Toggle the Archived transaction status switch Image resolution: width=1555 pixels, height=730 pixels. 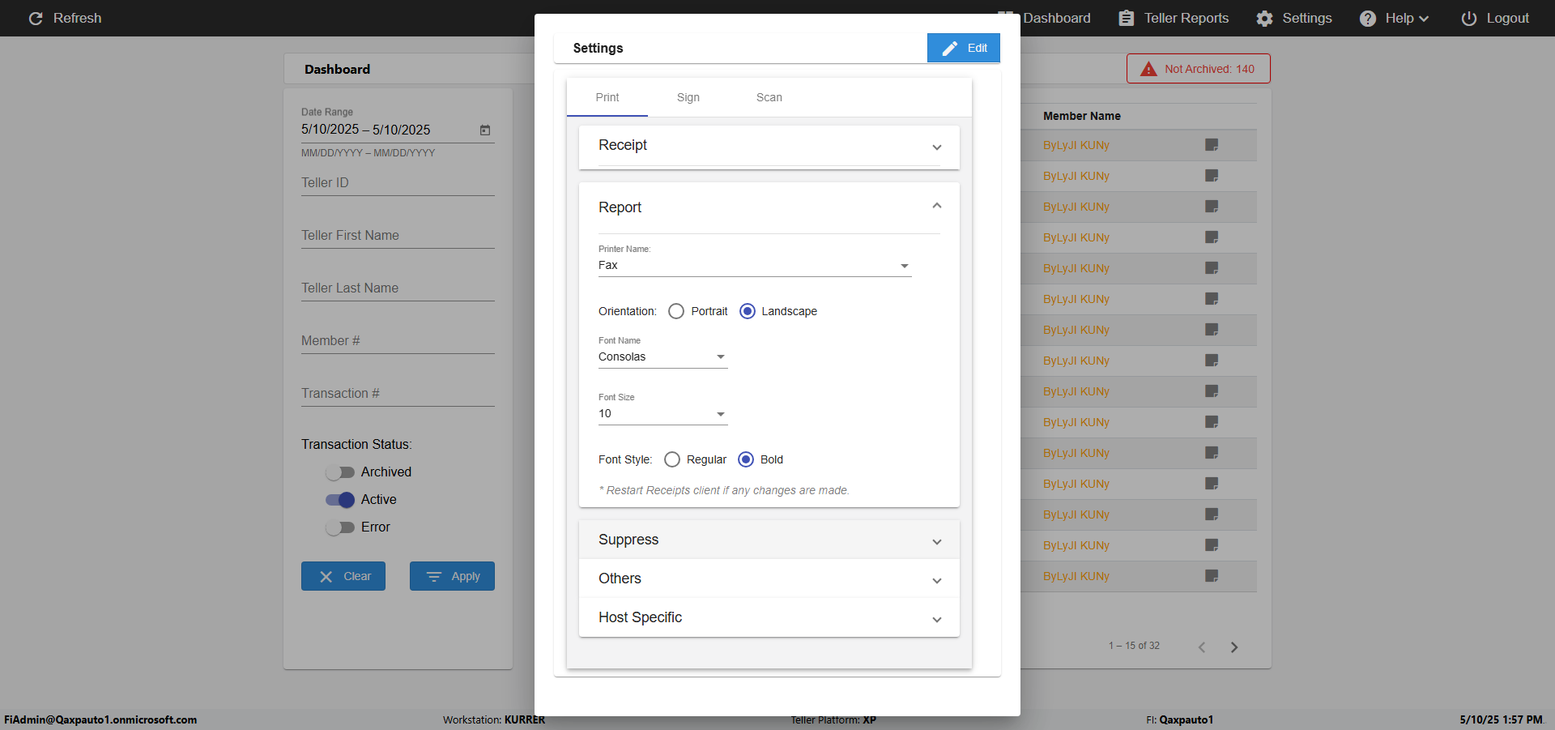click(x=340, y=472)
